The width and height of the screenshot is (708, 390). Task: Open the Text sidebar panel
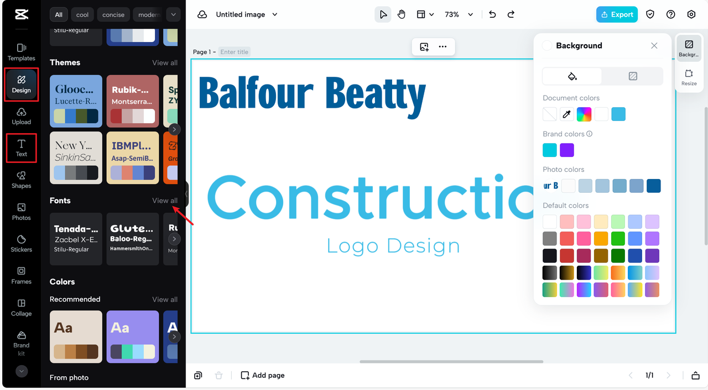pos(21,148)
